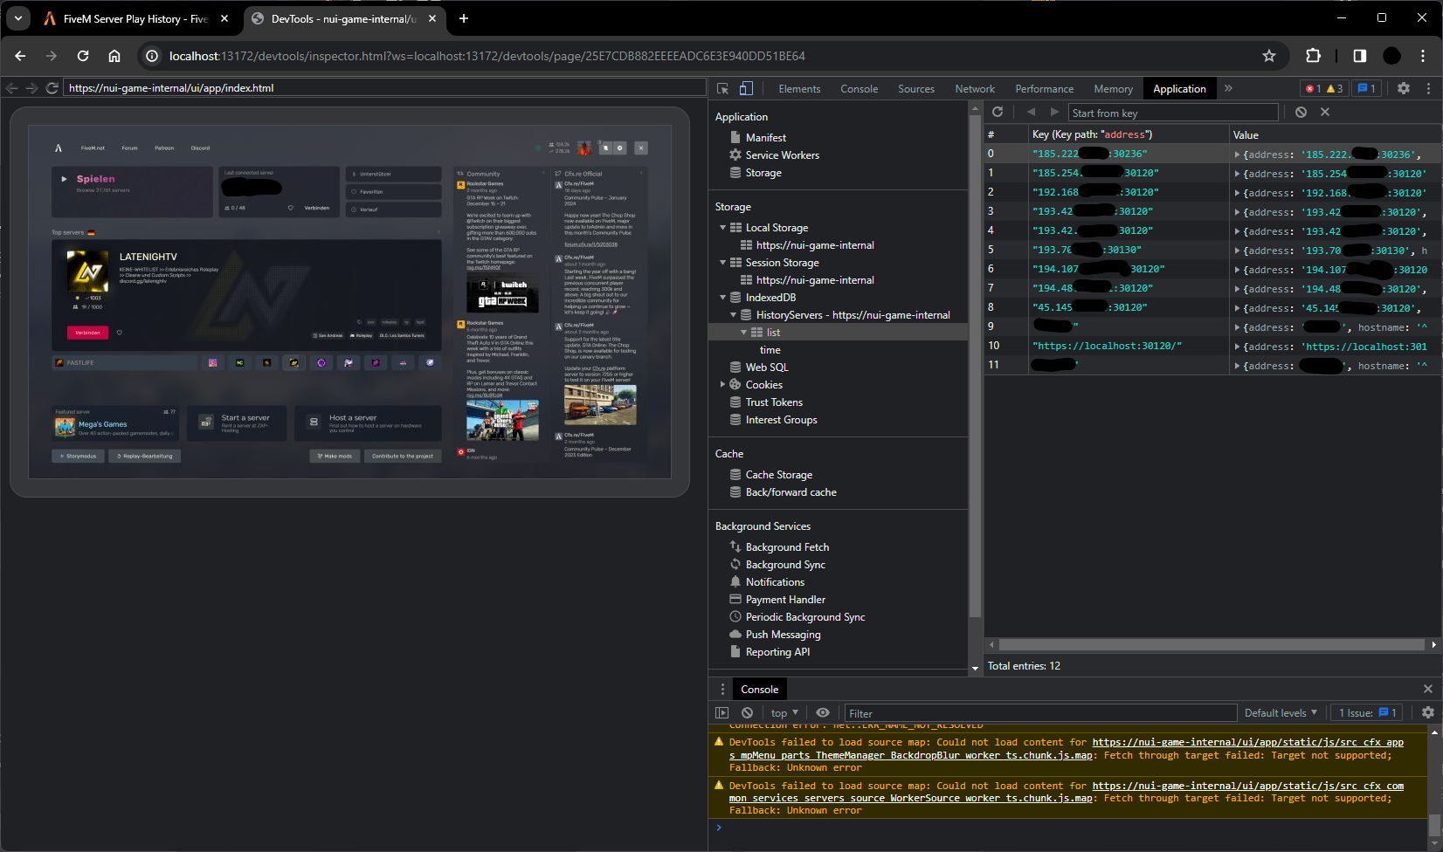Clear the console messages

click(x=747, y=713)
